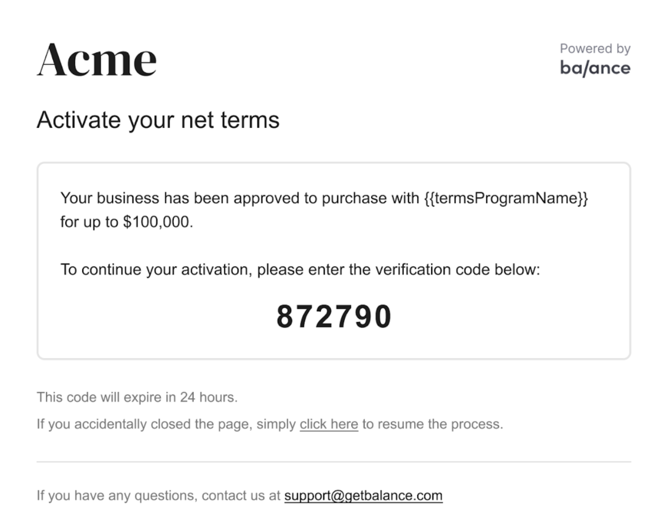
Task: Click 'This code will expire in 24 hours'
Action: [137, 397]
